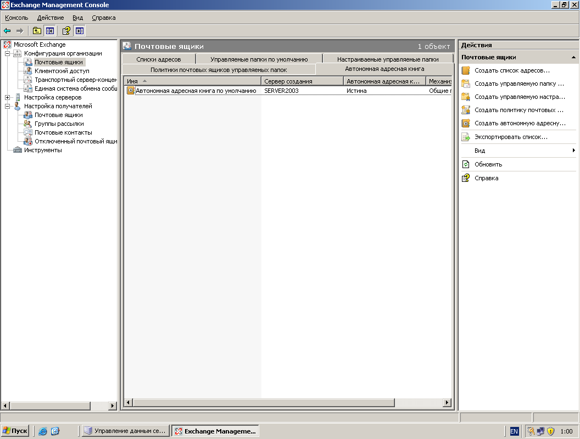Click the Отключенный почтовый ящик node icon

point(28,141)
